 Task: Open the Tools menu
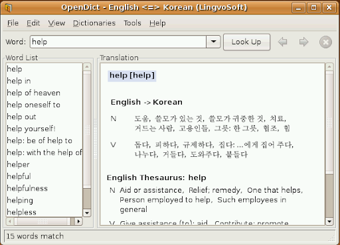tap(132, 23)
